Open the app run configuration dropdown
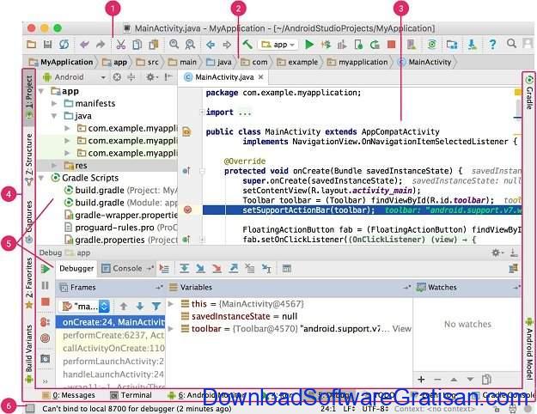Screen dimensions: 537x414 pyautogui.click(x=278, y=45)
